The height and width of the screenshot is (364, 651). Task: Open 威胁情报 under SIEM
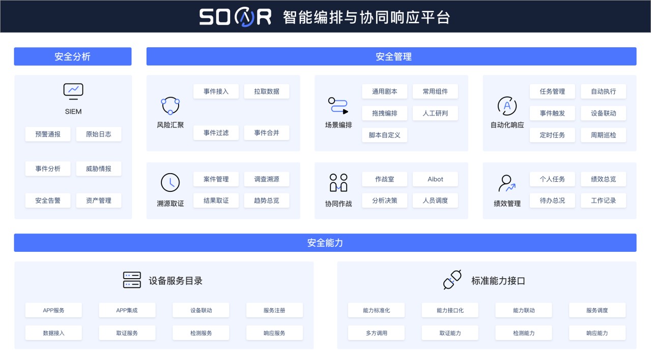tap(99, 169)
